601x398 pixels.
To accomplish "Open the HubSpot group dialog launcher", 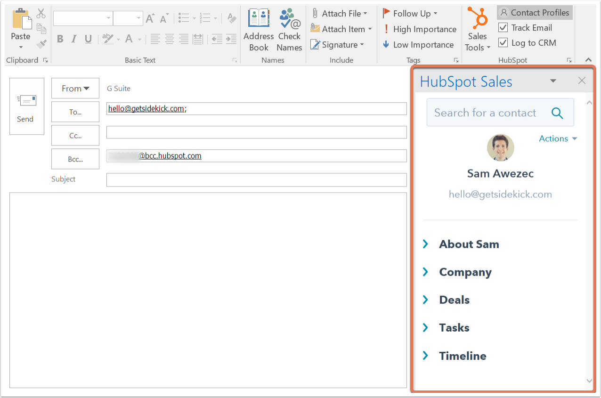I will [569, 60].
